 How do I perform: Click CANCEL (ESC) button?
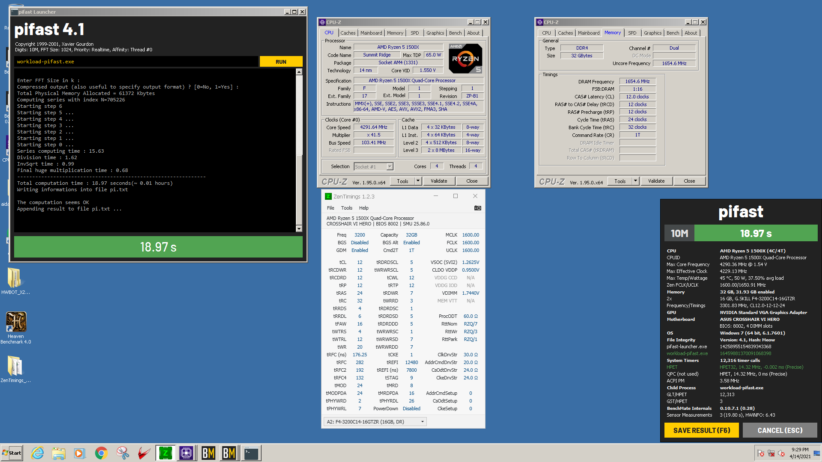coord(780,430)
